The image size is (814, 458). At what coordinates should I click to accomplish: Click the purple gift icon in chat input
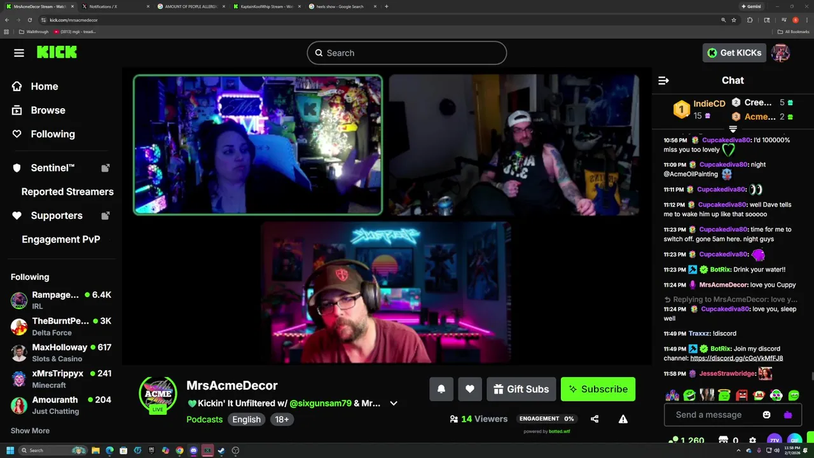click(x=788, y=415)
